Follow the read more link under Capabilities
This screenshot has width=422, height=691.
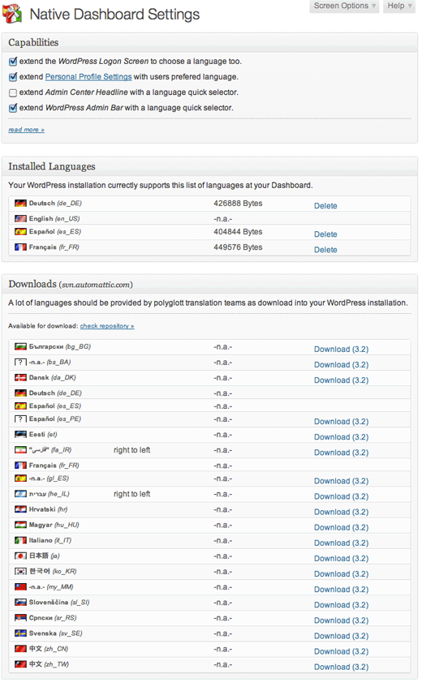[27, 130]
